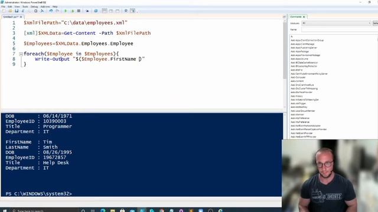This screenshot has width=378, height=212.
Task: Stop operation using the square icon
Action: [79, 11]
